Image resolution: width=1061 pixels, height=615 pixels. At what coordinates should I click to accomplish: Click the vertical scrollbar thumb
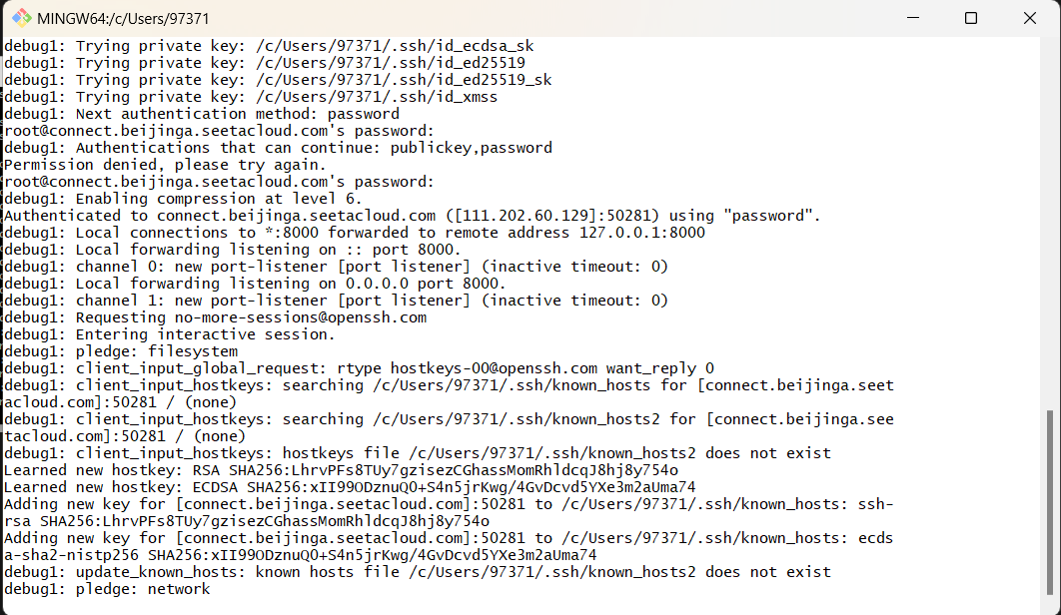click(x=1050, y=503)
